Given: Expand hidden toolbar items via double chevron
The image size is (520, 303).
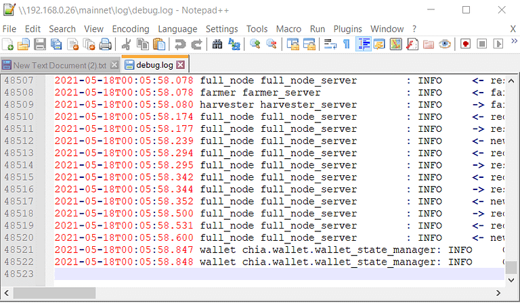Looking at the screenshot, I should pos(514,41).
